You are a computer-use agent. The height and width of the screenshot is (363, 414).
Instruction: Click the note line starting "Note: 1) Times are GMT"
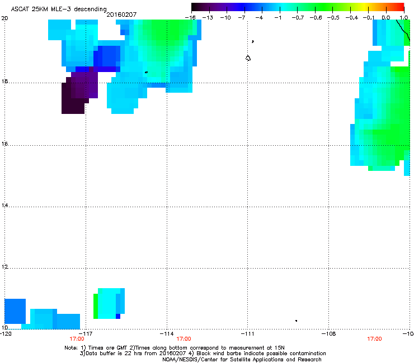(x=175, y=348)
